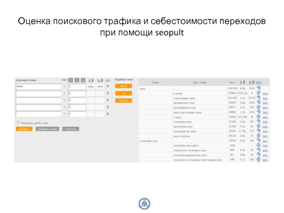Click the cost value '3222.2р.'
284x213 pixels.
coord(242,93)
